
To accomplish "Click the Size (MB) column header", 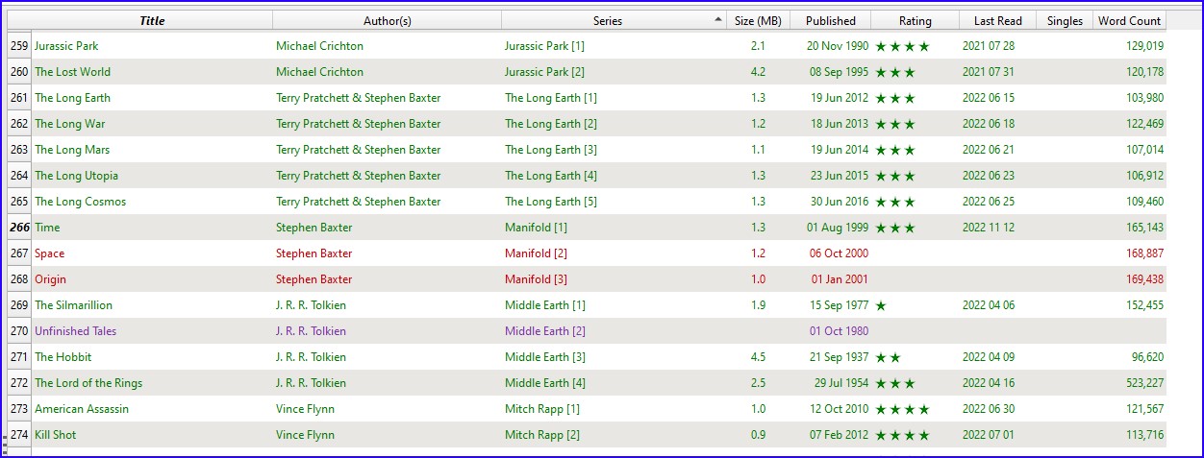I will (x=758, y=20).
